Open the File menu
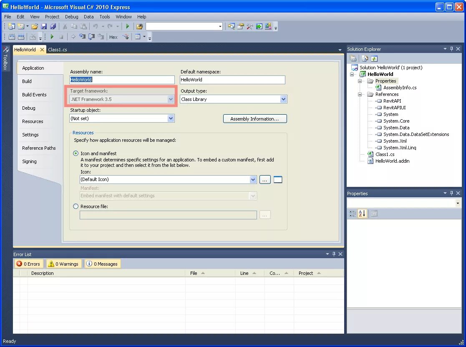Image resolution: width=466 pixels, height=347 pixels. point(8,17)
